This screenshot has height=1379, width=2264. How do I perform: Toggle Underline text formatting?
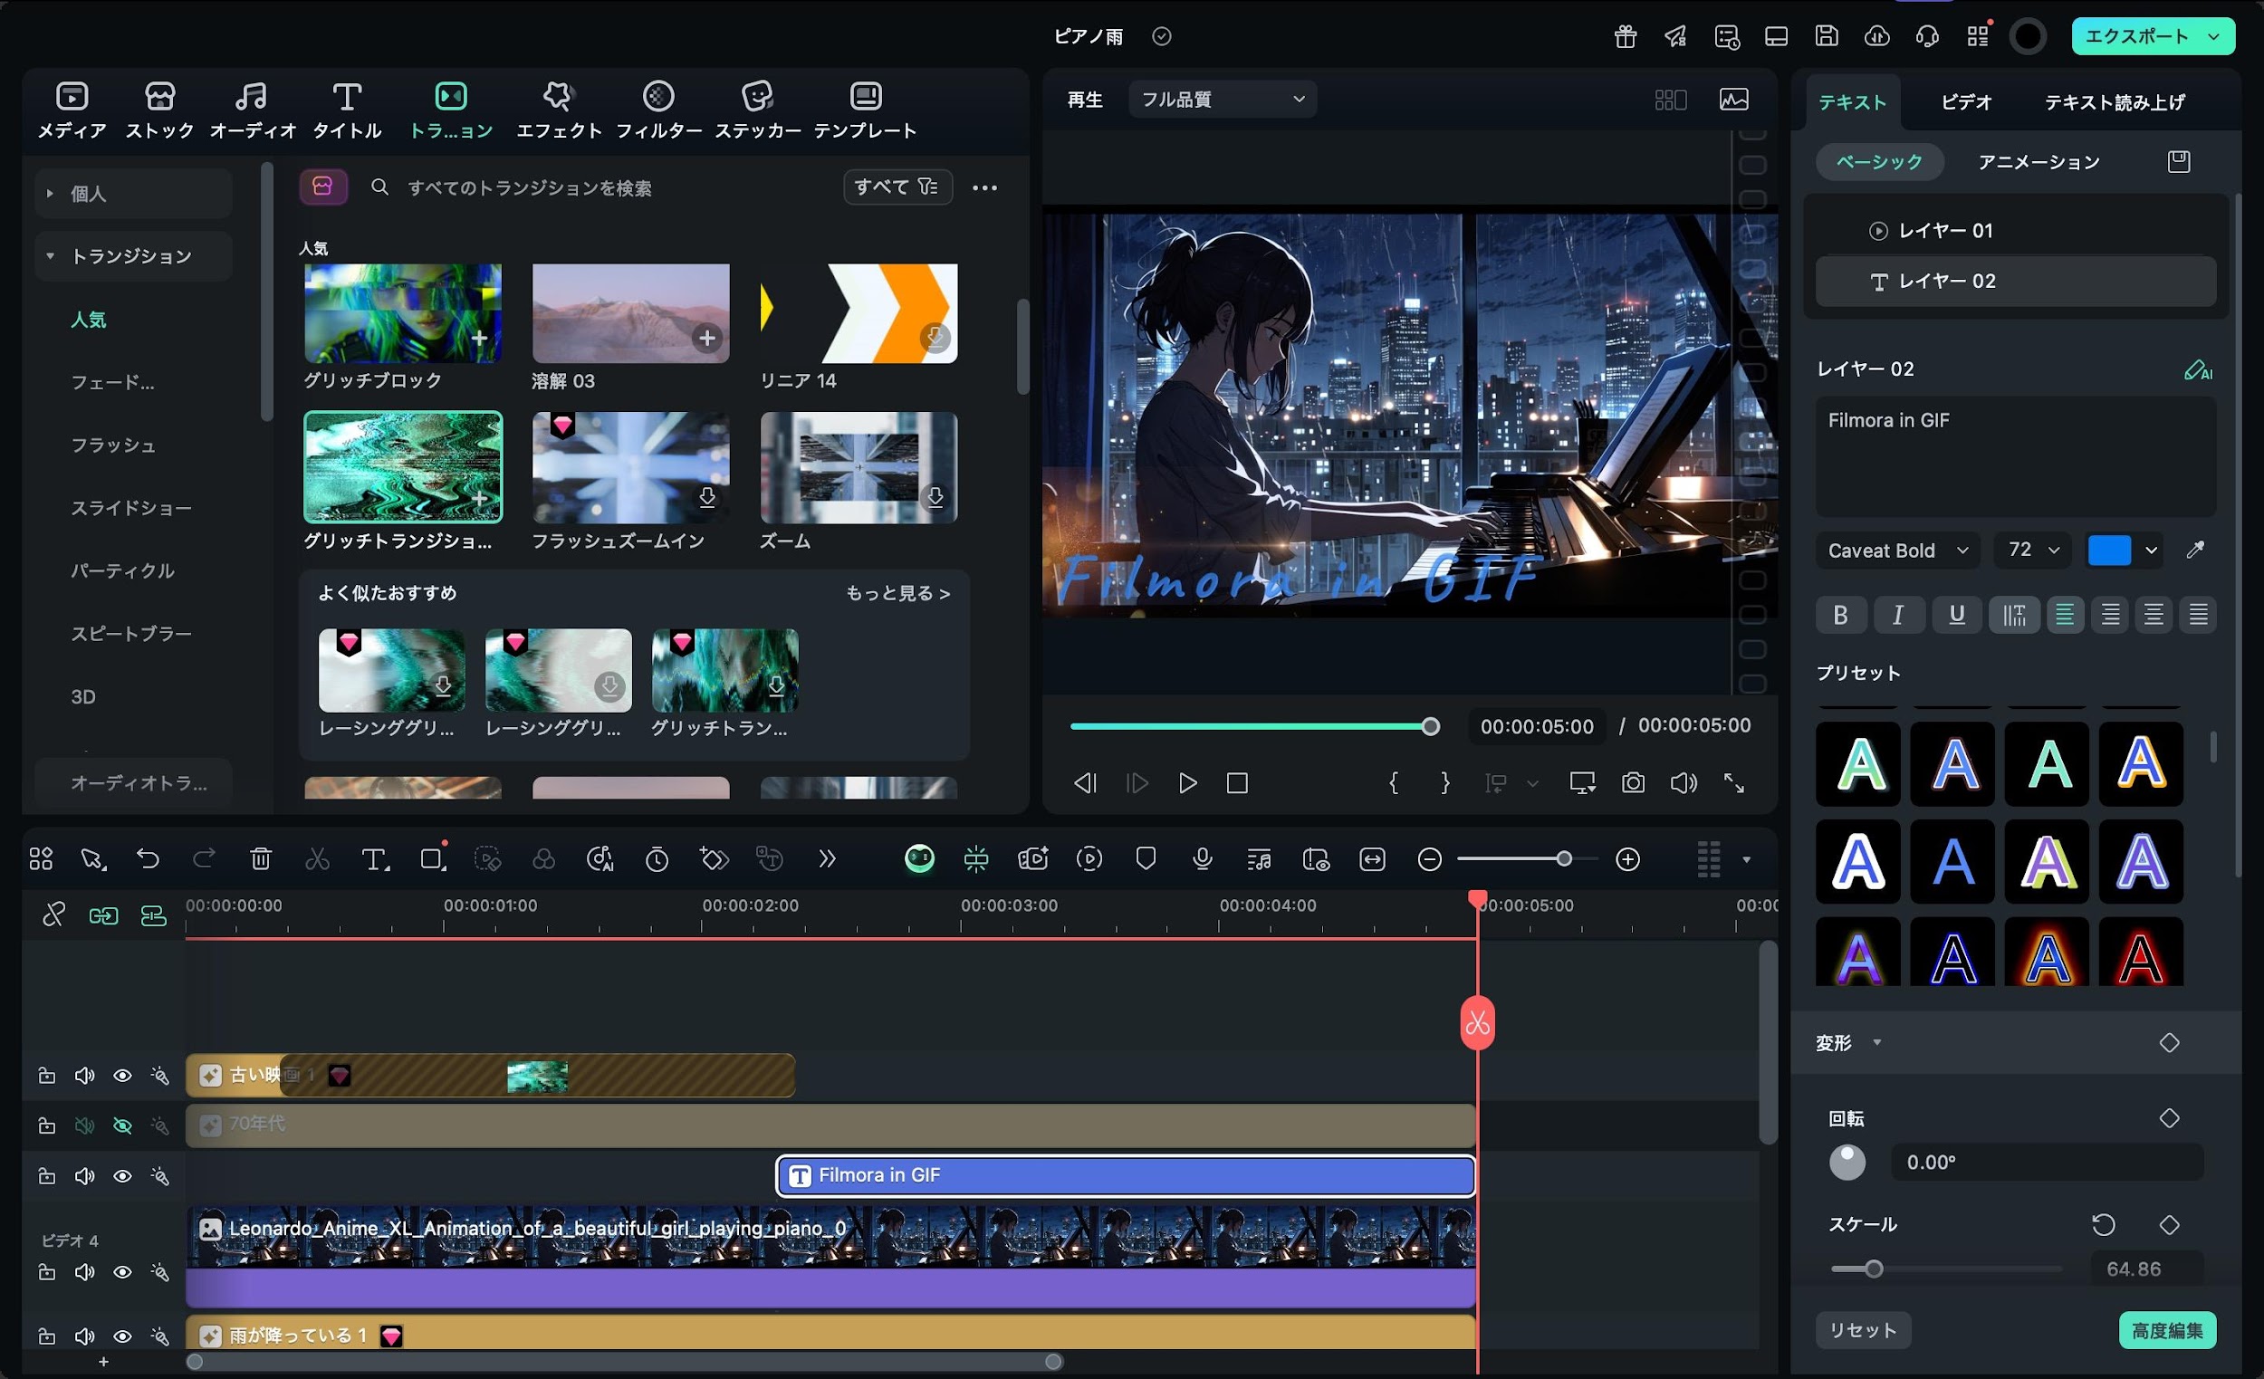pos(1956,615)
